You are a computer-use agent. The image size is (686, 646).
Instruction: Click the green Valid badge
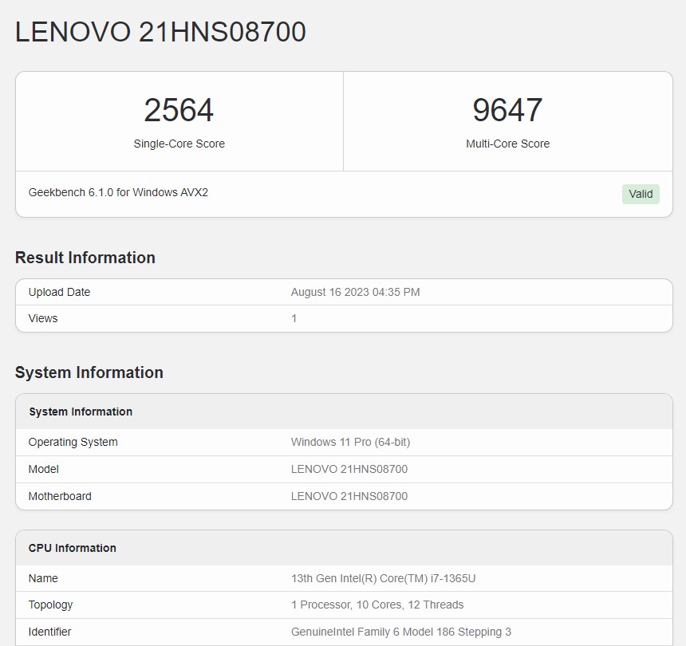641,194
